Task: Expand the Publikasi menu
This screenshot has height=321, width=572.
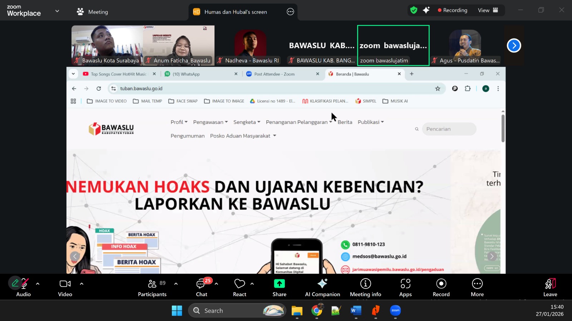Action: pos(371,122)
